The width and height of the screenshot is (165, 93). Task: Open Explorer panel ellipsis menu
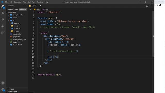[x=24, y=6]
